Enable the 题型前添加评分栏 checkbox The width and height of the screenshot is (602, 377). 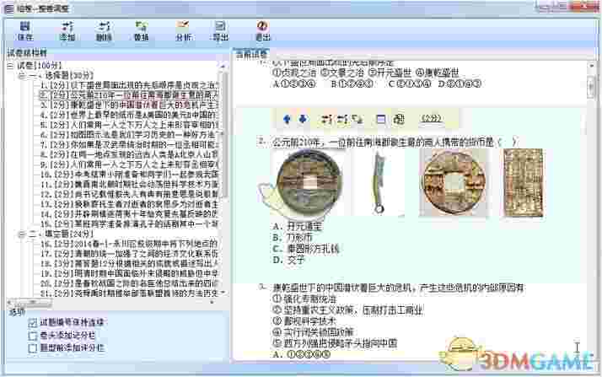coord(33,348)
